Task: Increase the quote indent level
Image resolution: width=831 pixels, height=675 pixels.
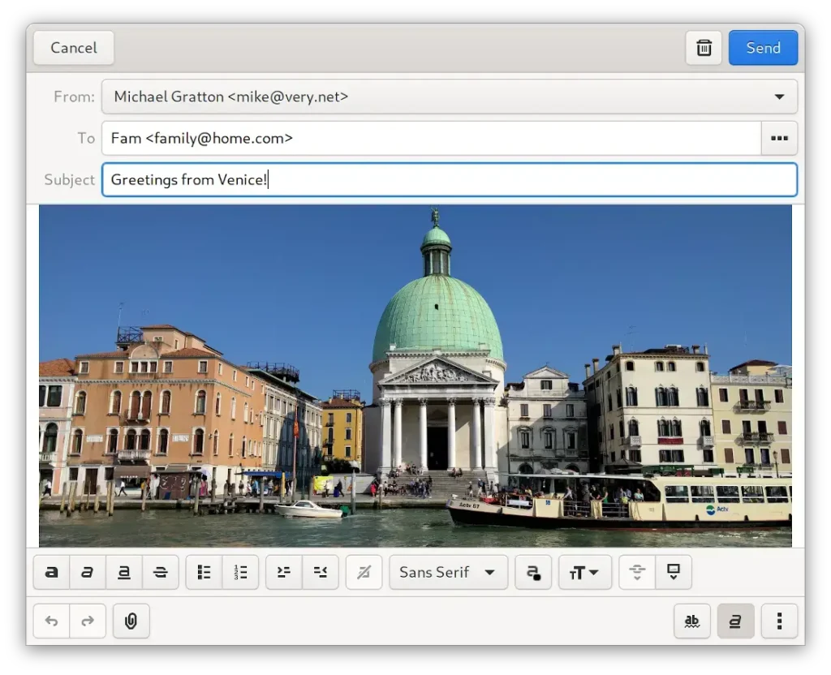Action: tap(284, 572)
